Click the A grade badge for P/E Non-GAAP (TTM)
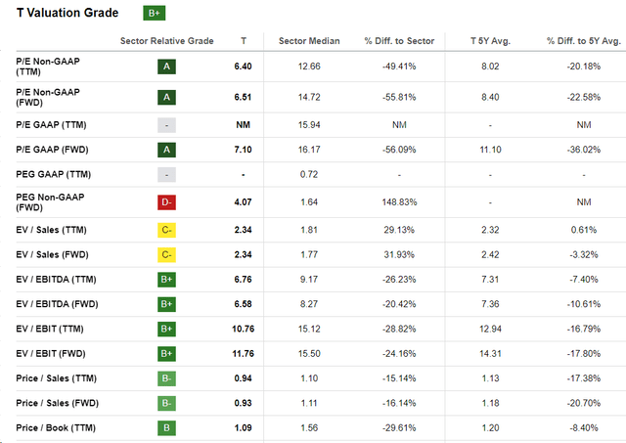Screen dimensions: 626x443 tap(167, 66)
